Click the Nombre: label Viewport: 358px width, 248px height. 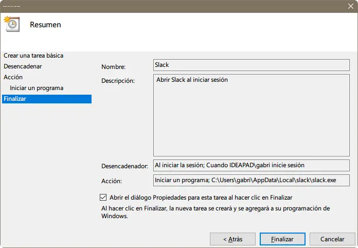(x=114, y=67)
